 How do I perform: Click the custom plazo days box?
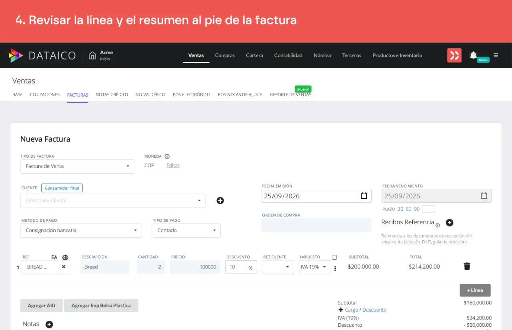428,209
